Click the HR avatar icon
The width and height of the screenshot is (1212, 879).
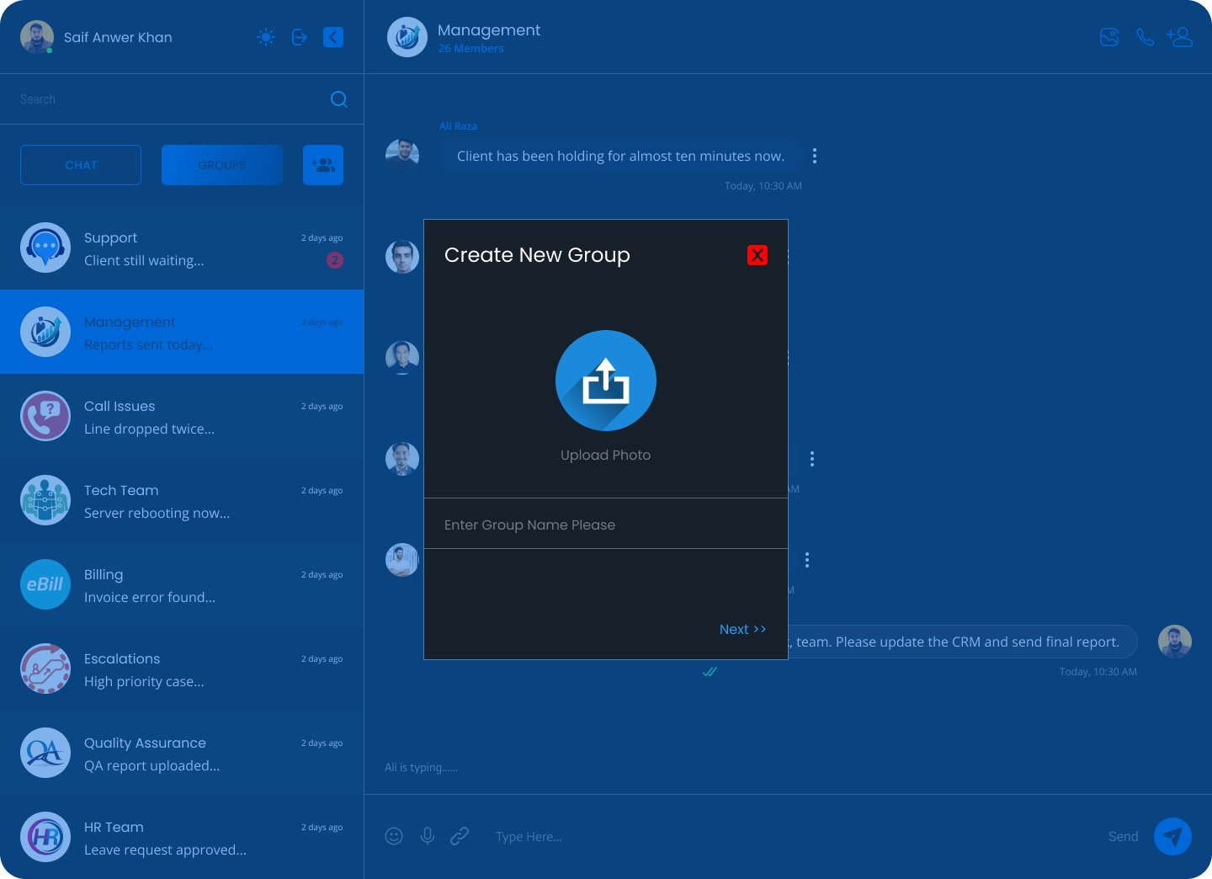pos(45,837)
